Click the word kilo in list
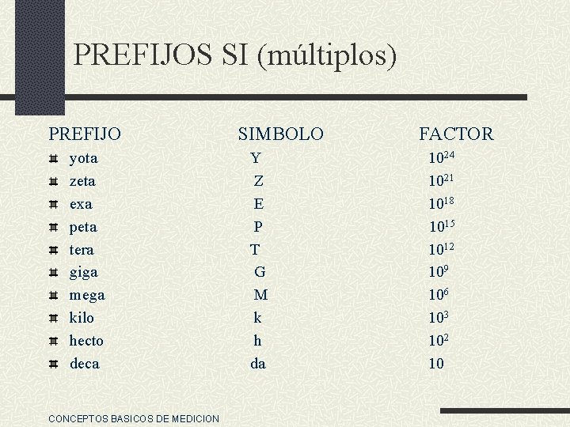This screenshot has height=427, width=570. (x=82, y=318)
